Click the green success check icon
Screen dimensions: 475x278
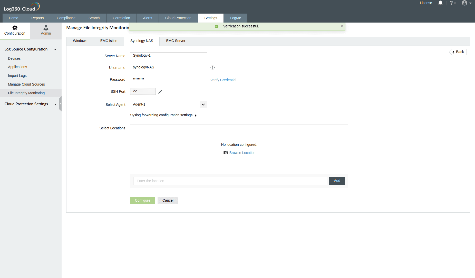[217, 26]
